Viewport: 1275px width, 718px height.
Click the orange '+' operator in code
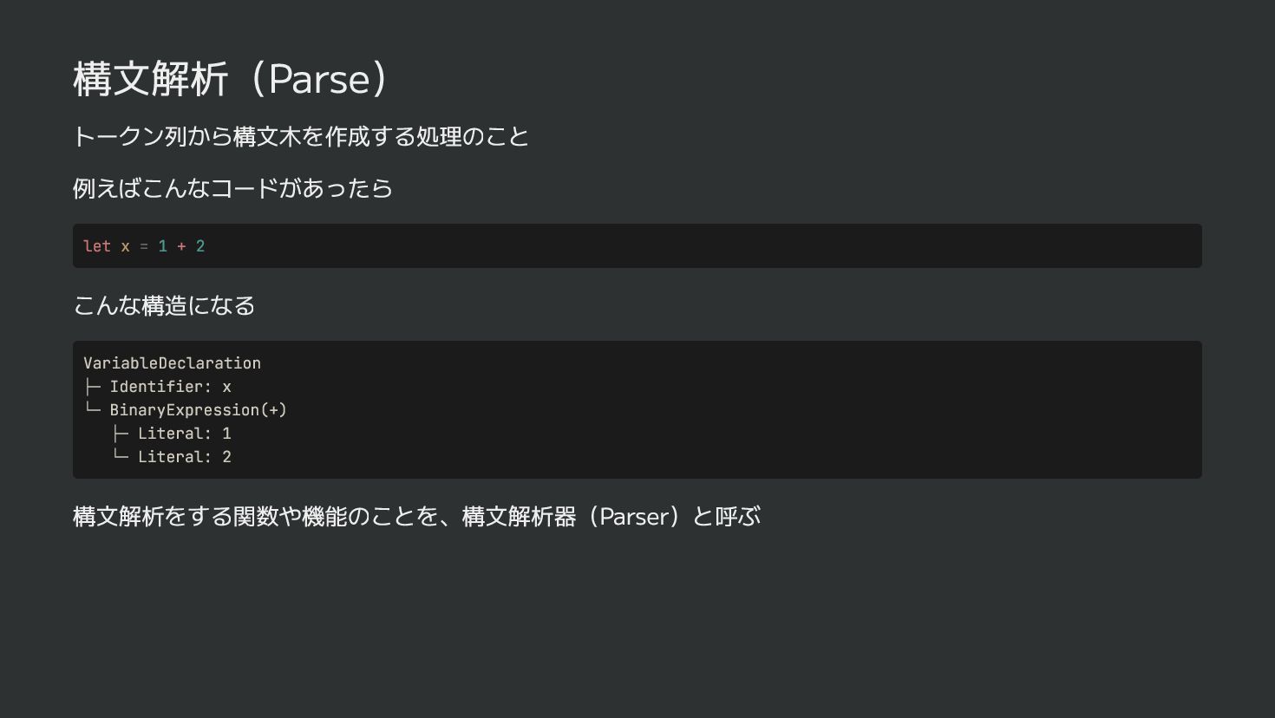coord(181,246)
